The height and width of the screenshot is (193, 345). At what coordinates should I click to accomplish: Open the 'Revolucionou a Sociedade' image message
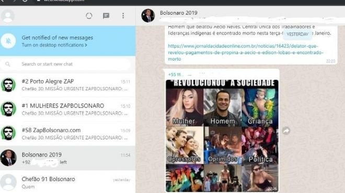[222, 136]
